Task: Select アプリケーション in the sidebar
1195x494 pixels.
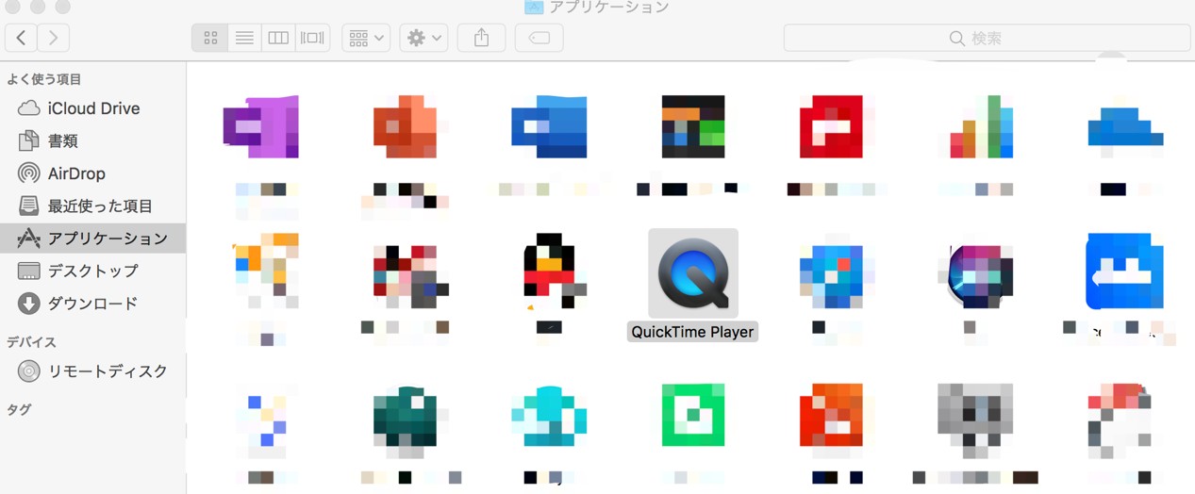Action: coord(92,239)
